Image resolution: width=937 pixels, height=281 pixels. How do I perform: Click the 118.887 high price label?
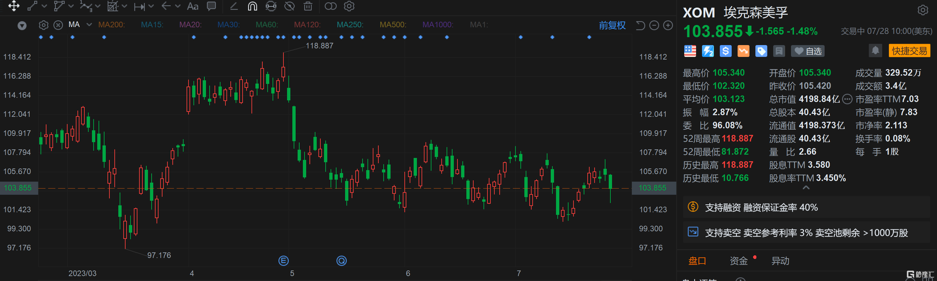pos(319,46)
